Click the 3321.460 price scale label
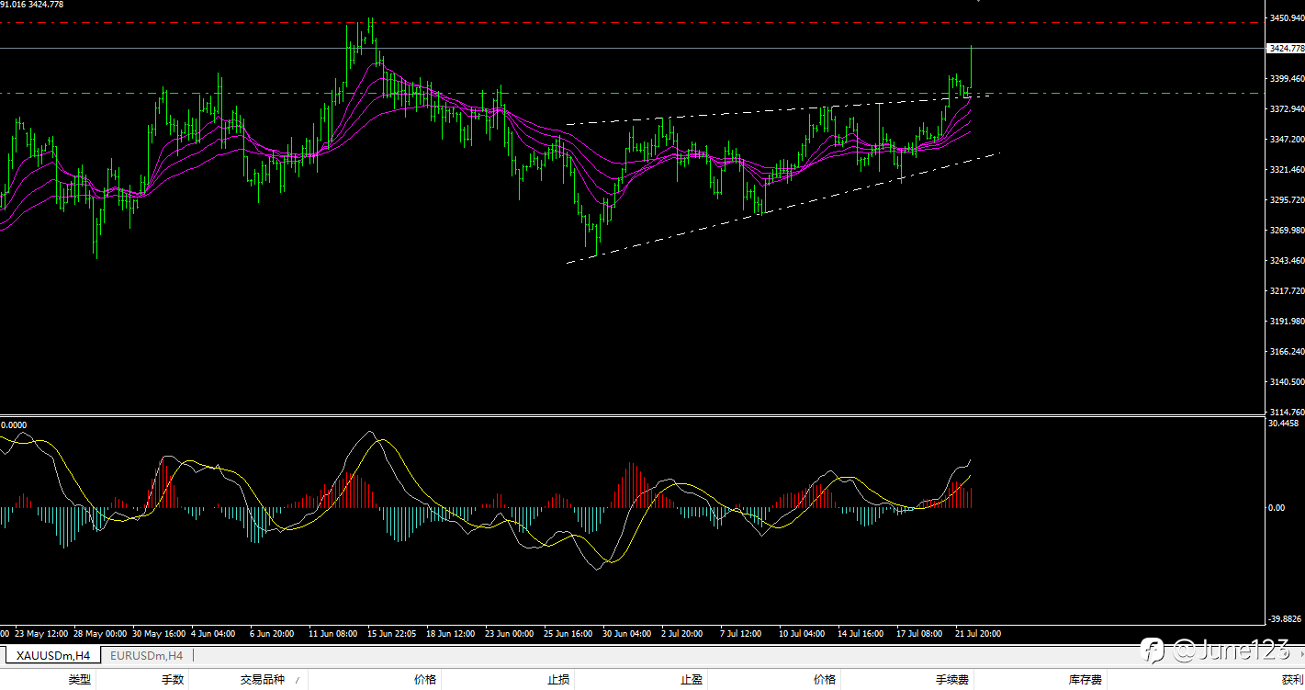 pyautogui.click(x=1287, y=169)
